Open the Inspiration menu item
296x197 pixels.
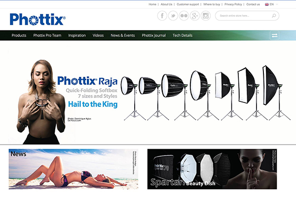click(x=77, y=35)
